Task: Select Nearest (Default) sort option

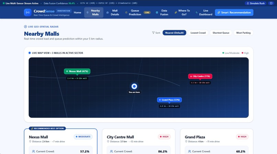Action: tap(174, 33)
